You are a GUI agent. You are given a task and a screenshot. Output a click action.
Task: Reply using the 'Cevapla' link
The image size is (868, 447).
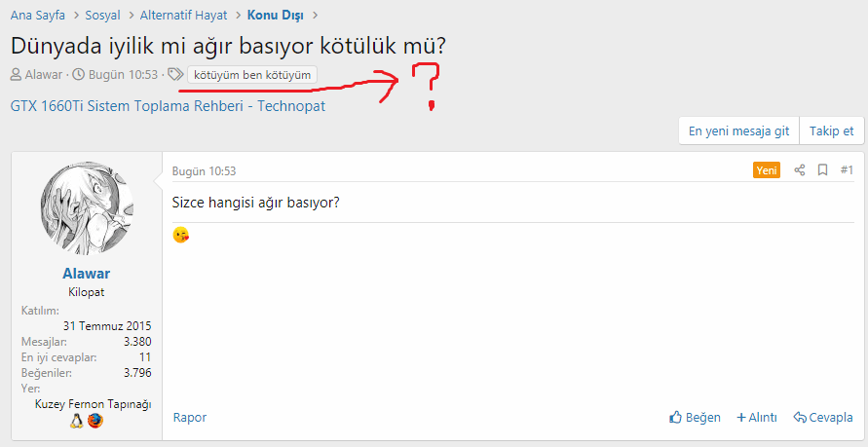[823, 417]
